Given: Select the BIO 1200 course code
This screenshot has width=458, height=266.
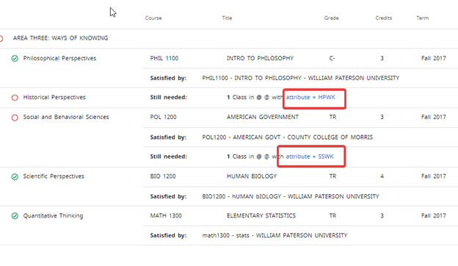Looking at the screenshot, I should [x=163, y=176].
